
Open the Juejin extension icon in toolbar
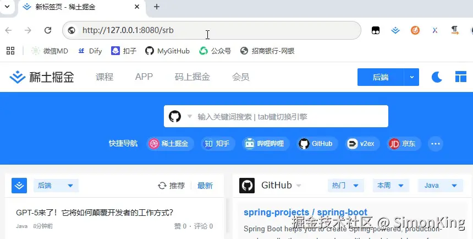[395, 30]
